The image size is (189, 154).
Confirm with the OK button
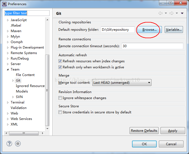[x=144, y=144]
